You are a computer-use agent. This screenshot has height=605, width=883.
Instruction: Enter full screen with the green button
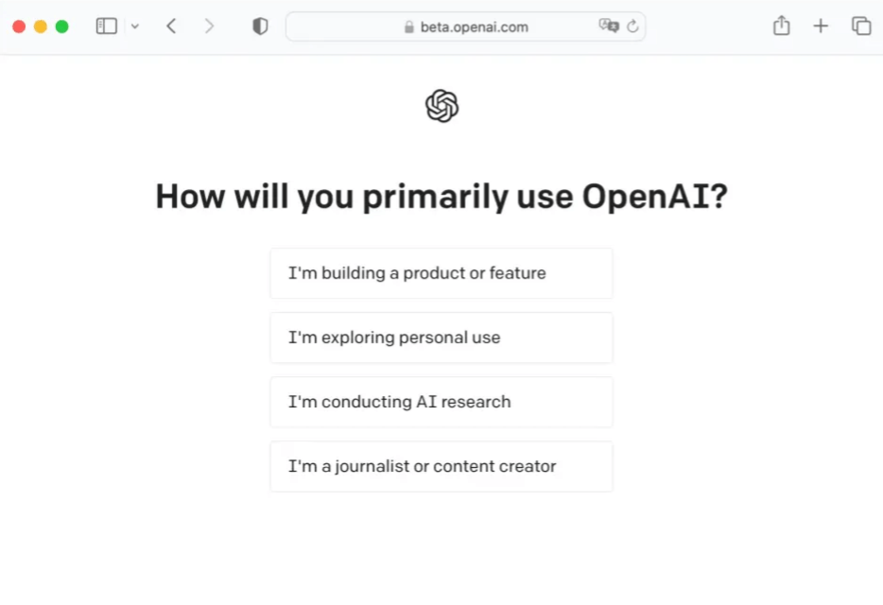tap(62, 26)
